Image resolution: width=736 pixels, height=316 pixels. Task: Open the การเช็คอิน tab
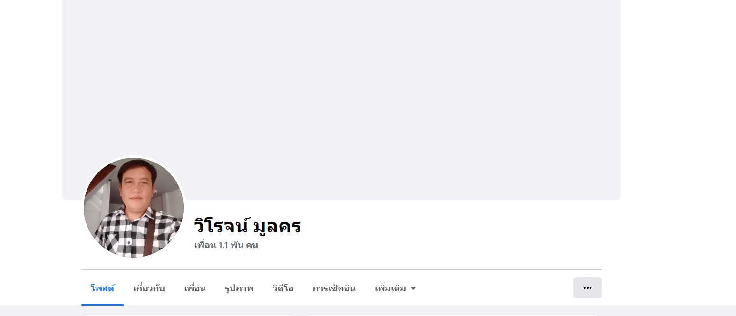tap(334, 288)
